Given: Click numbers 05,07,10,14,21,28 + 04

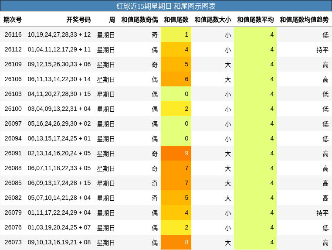Looking at the screenshot, I should [x=59, y=198].
